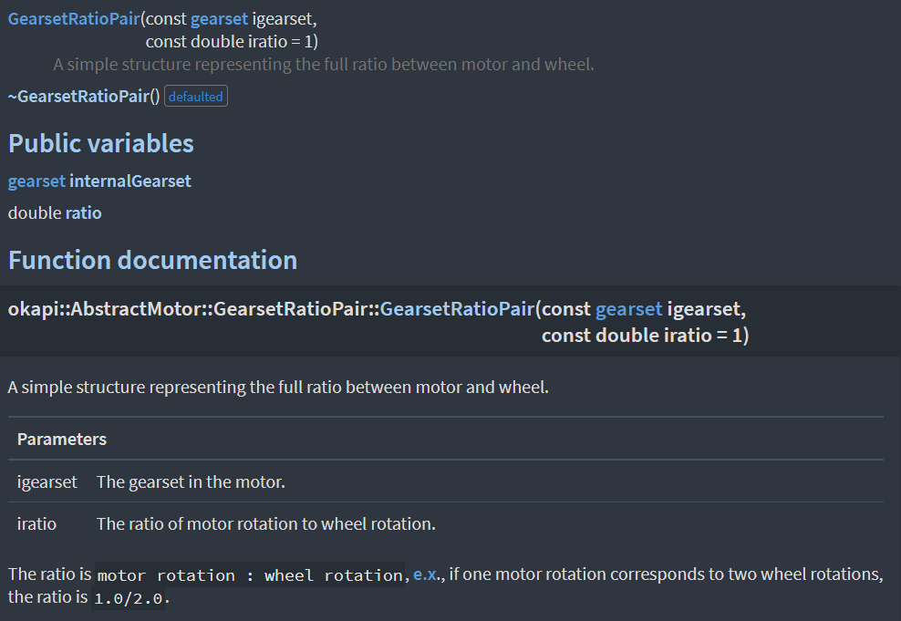Screen dimensions: 901x621
Task: Click the defaulted label badge
Action: point(196,97)
